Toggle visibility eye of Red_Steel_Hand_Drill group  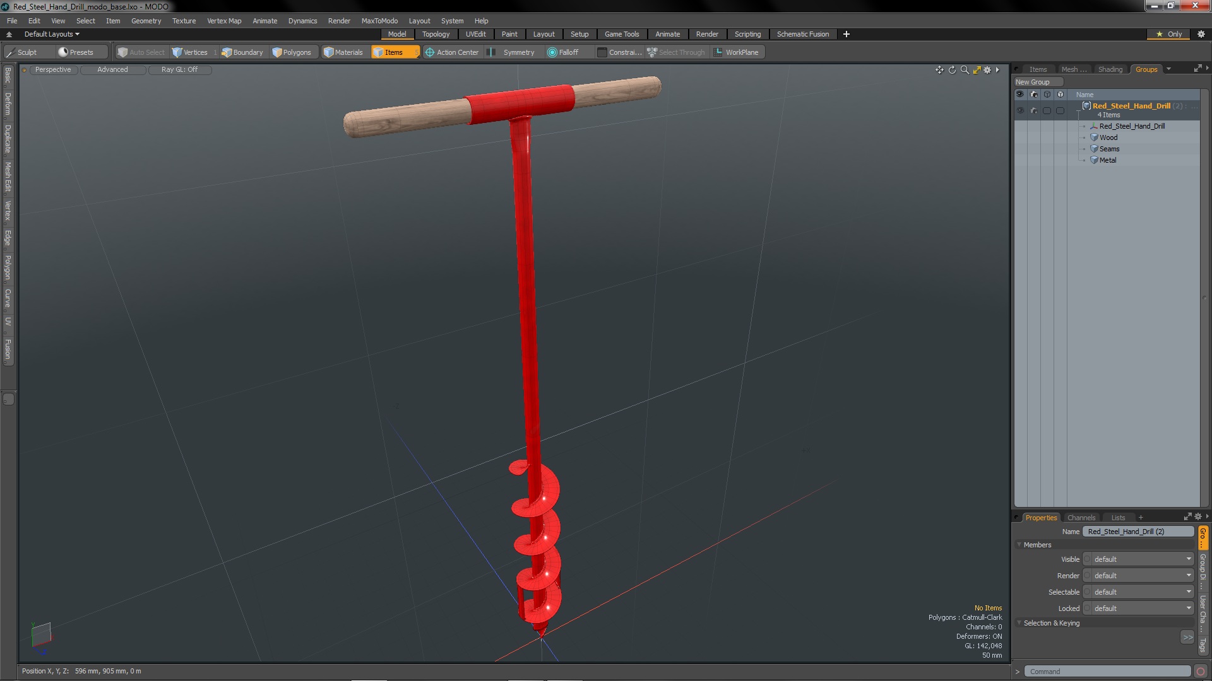1019,110
